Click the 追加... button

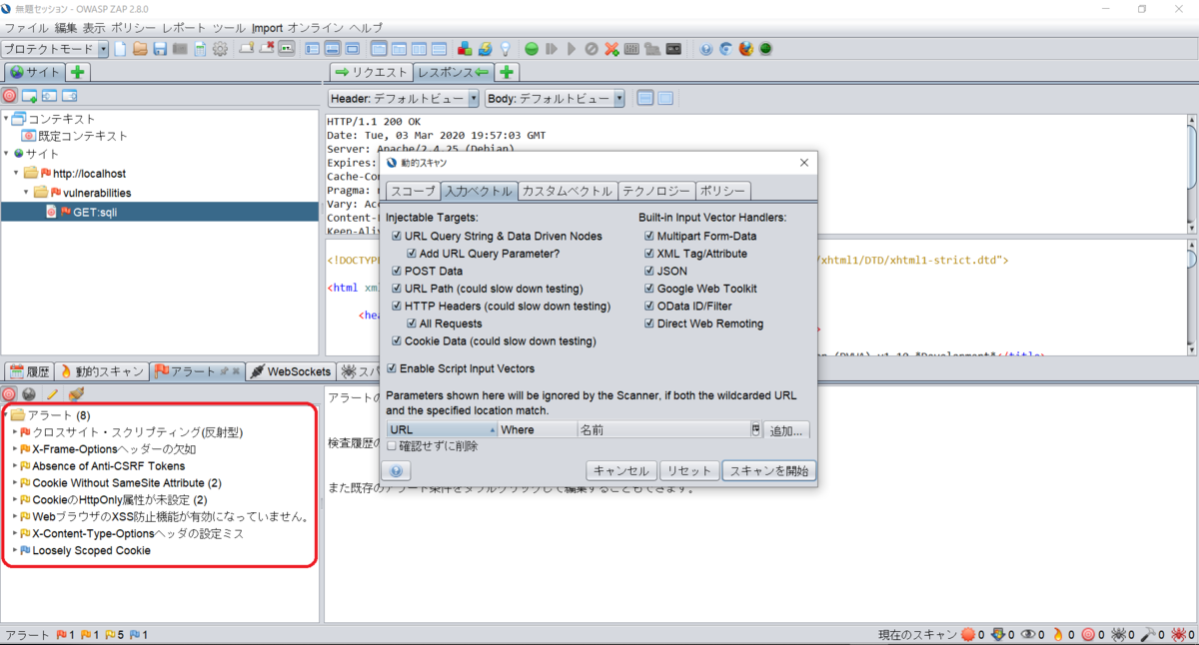[786, 430]
